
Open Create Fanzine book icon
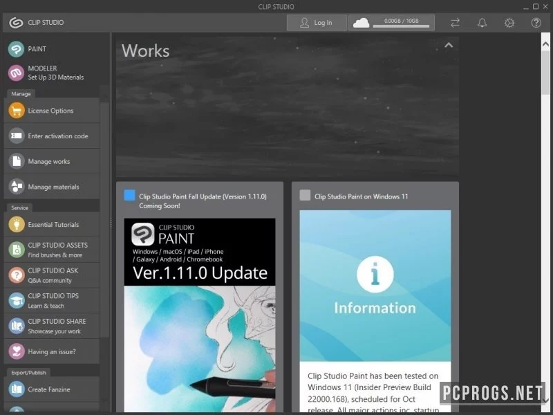tap(16, 389)
